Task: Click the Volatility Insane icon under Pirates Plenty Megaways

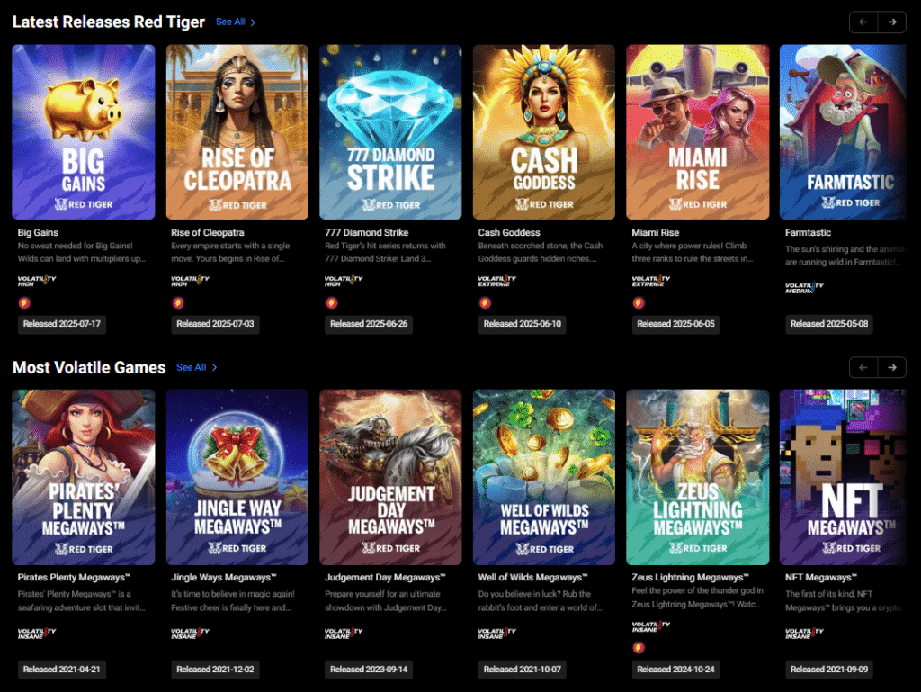Action: tap(37, 633)
